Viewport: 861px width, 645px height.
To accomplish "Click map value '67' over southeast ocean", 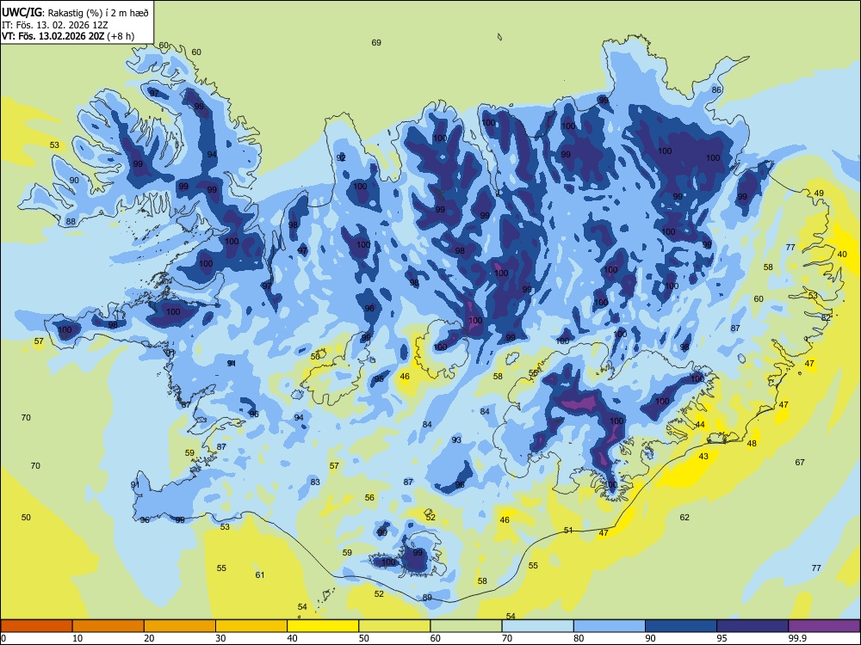I will coord(800,463).
